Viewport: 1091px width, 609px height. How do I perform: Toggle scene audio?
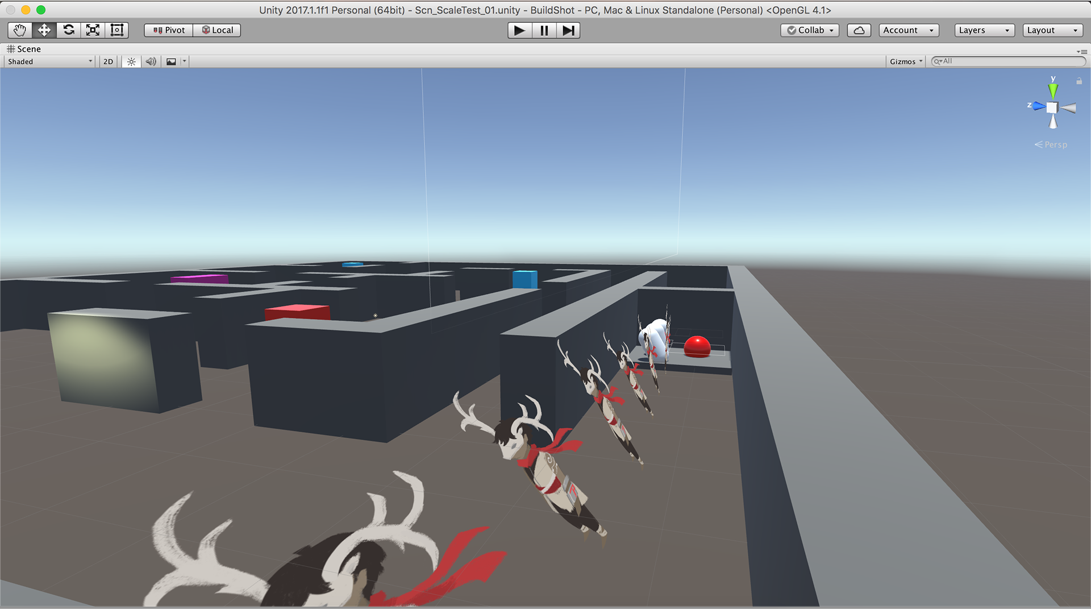[x=151, y=61]
